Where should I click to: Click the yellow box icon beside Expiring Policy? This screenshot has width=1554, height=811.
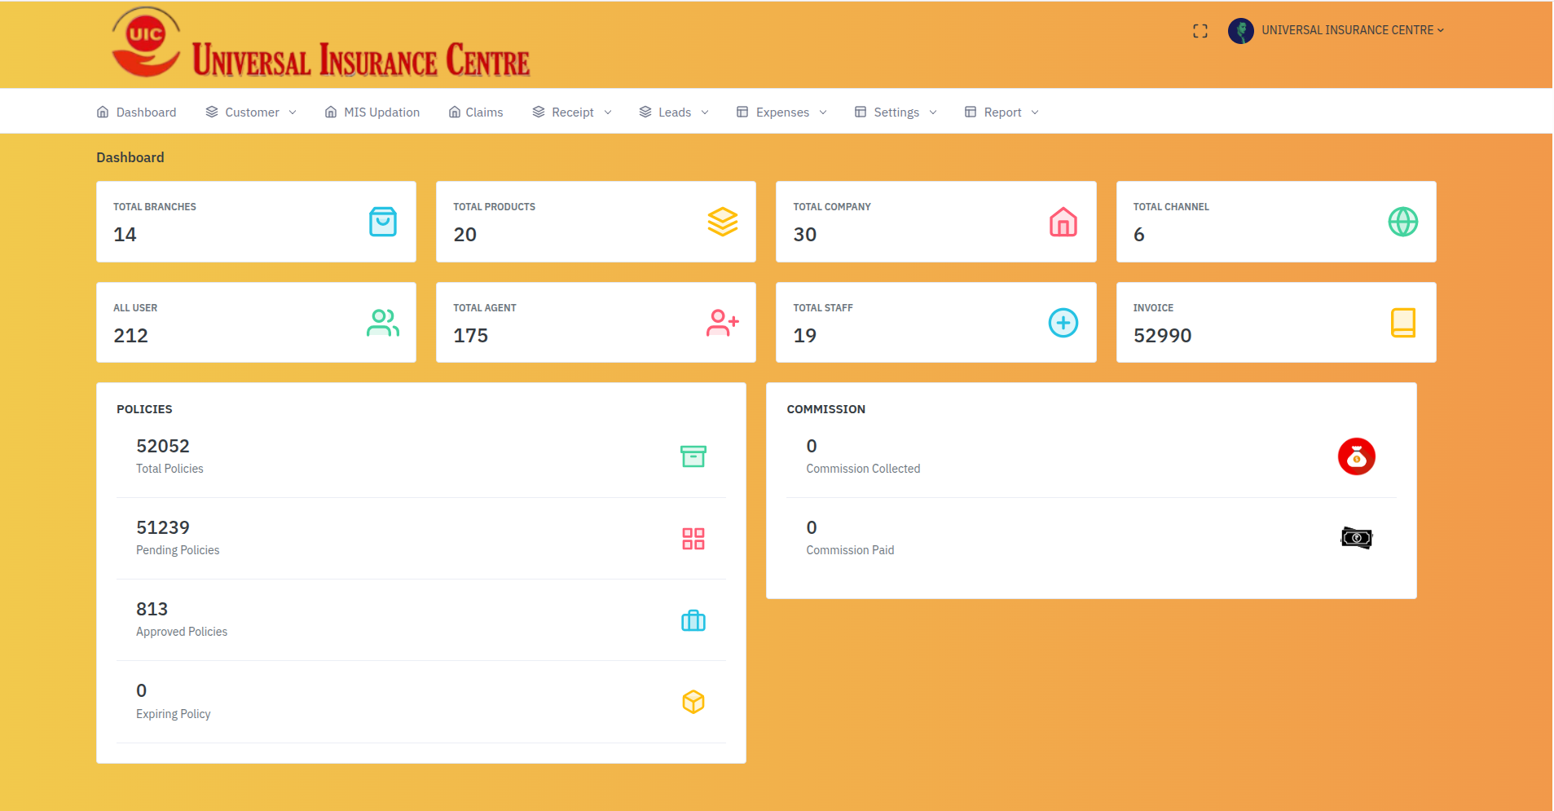click(693, 701)
